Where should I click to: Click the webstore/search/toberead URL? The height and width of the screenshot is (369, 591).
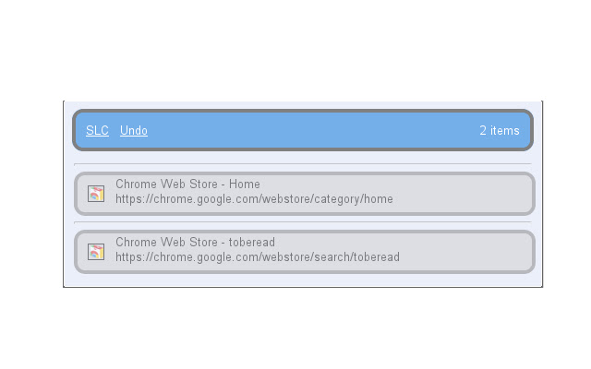pos(258,257)
